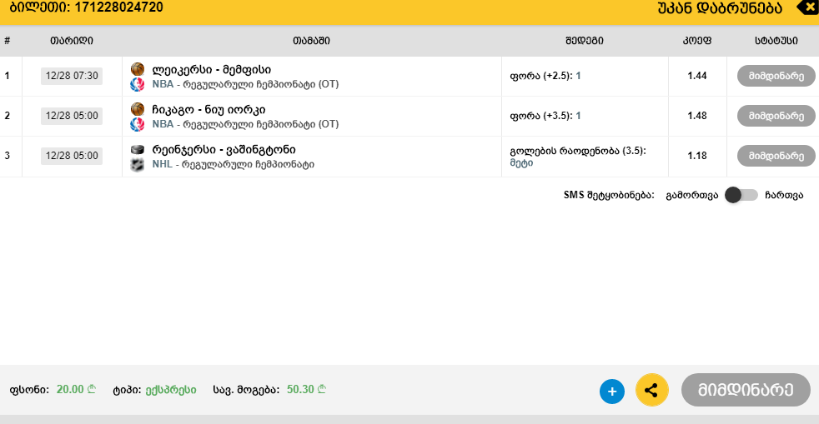Click მიმდინარე status in რეინჯერსი row
Viewport: 819px width, 424px height.
coord(776,156)
